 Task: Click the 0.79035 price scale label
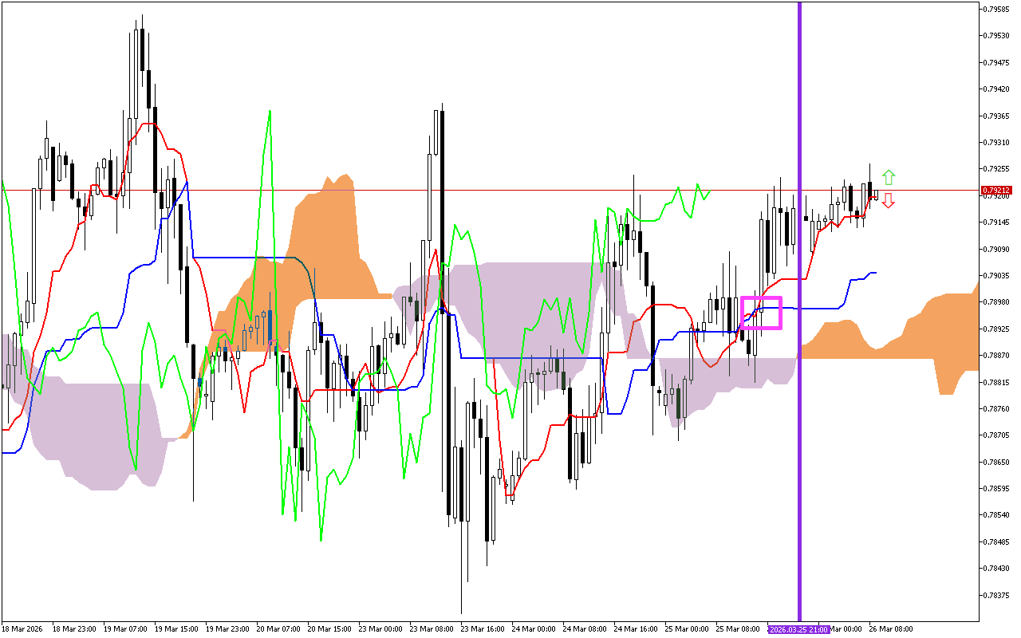997,276
